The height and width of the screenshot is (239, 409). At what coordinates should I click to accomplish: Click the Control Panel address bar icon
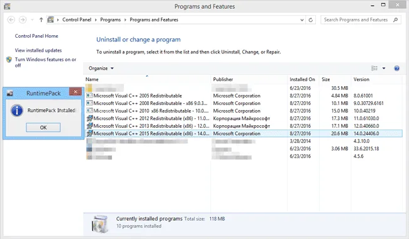[x=50, y=19]
